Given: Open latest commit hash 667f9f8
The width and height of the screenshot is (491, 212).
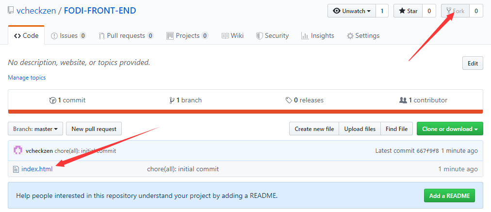Looking at the screenshot, I should coord(428,151).
